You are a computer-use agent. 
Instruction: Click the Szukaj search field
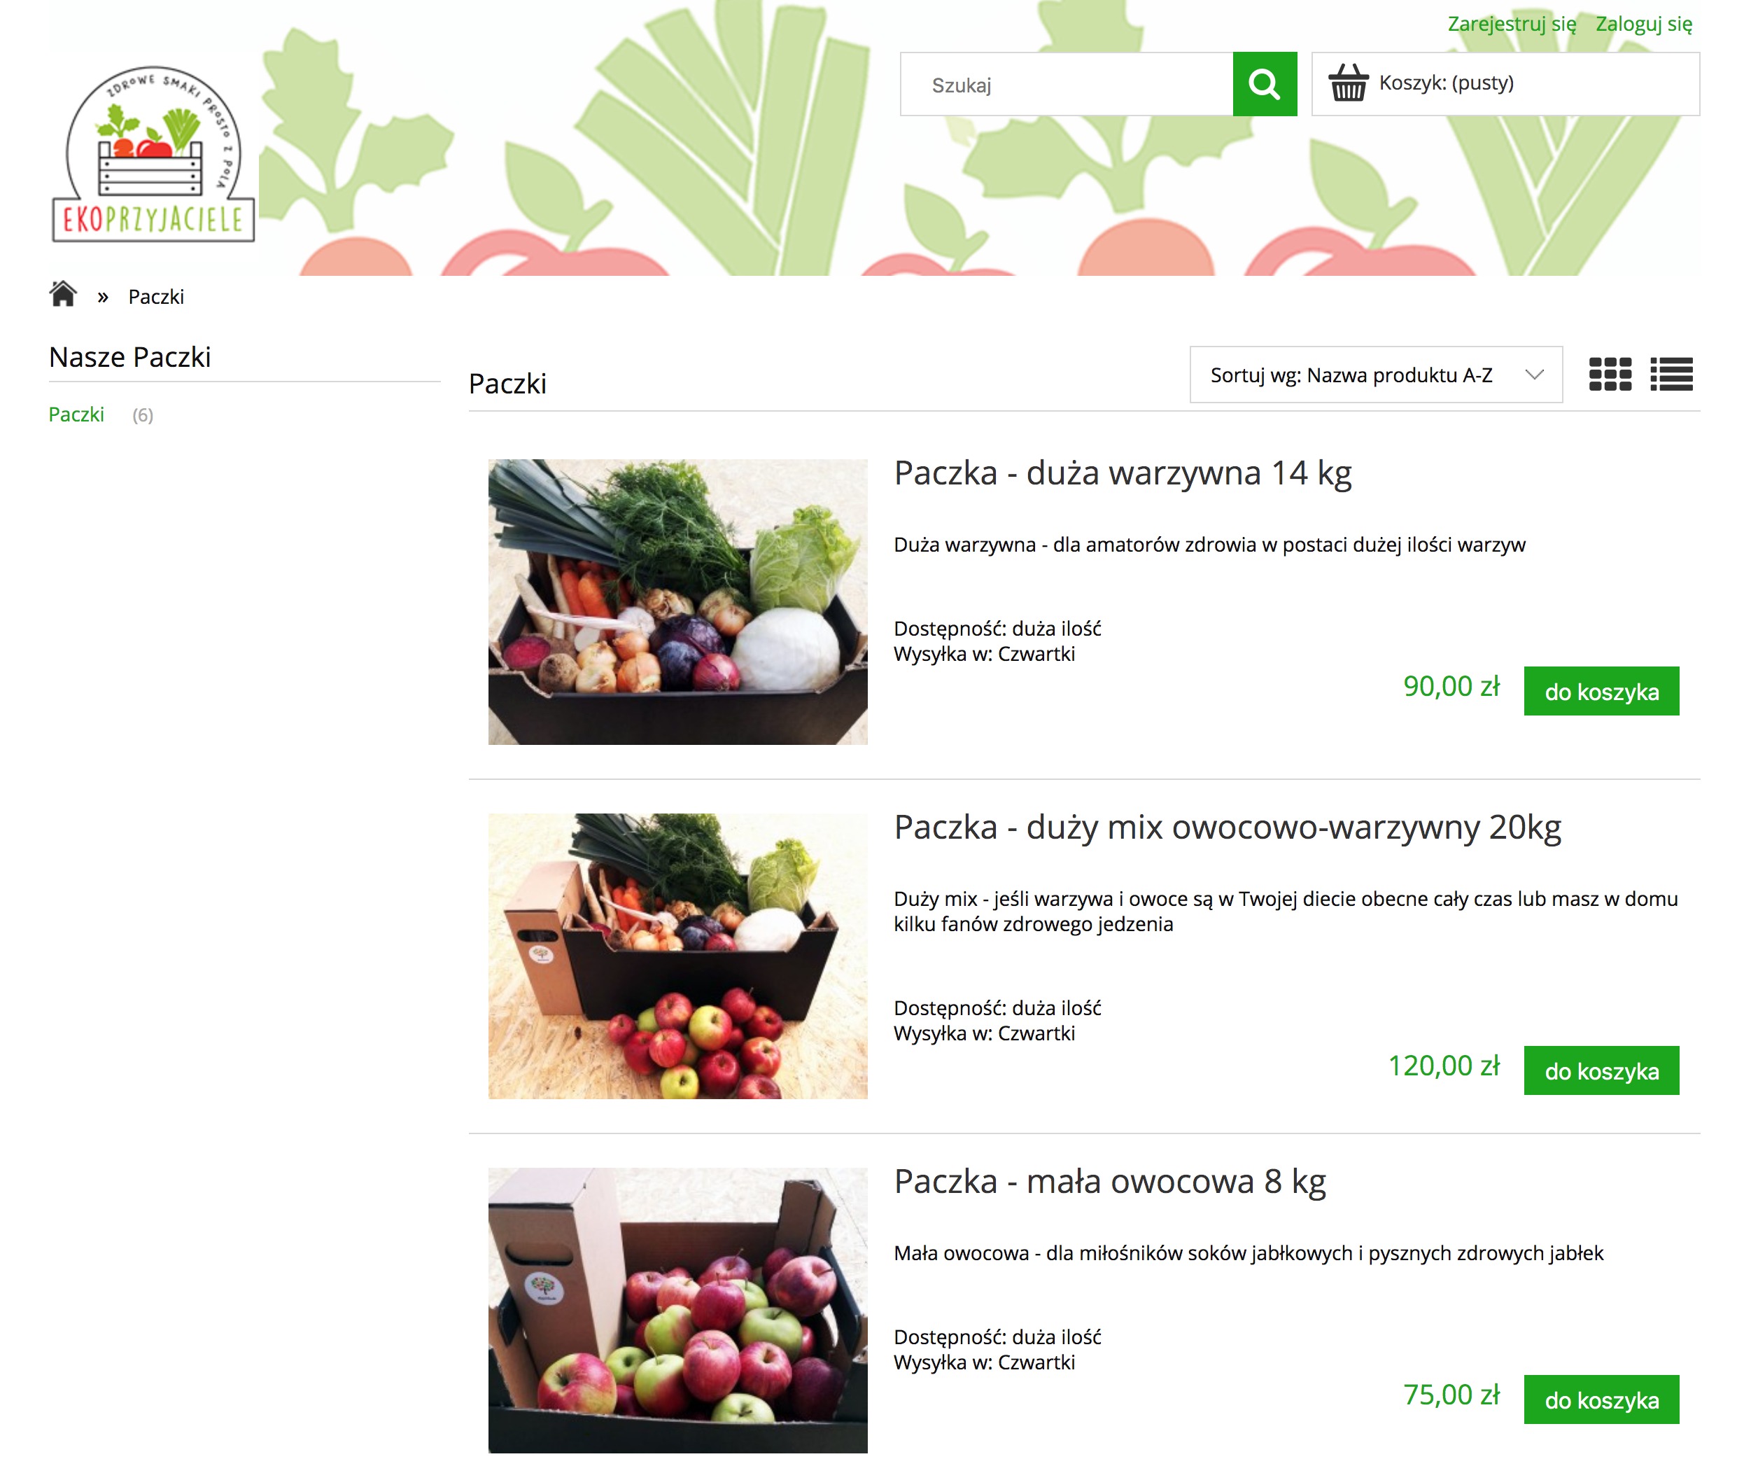1066,84
